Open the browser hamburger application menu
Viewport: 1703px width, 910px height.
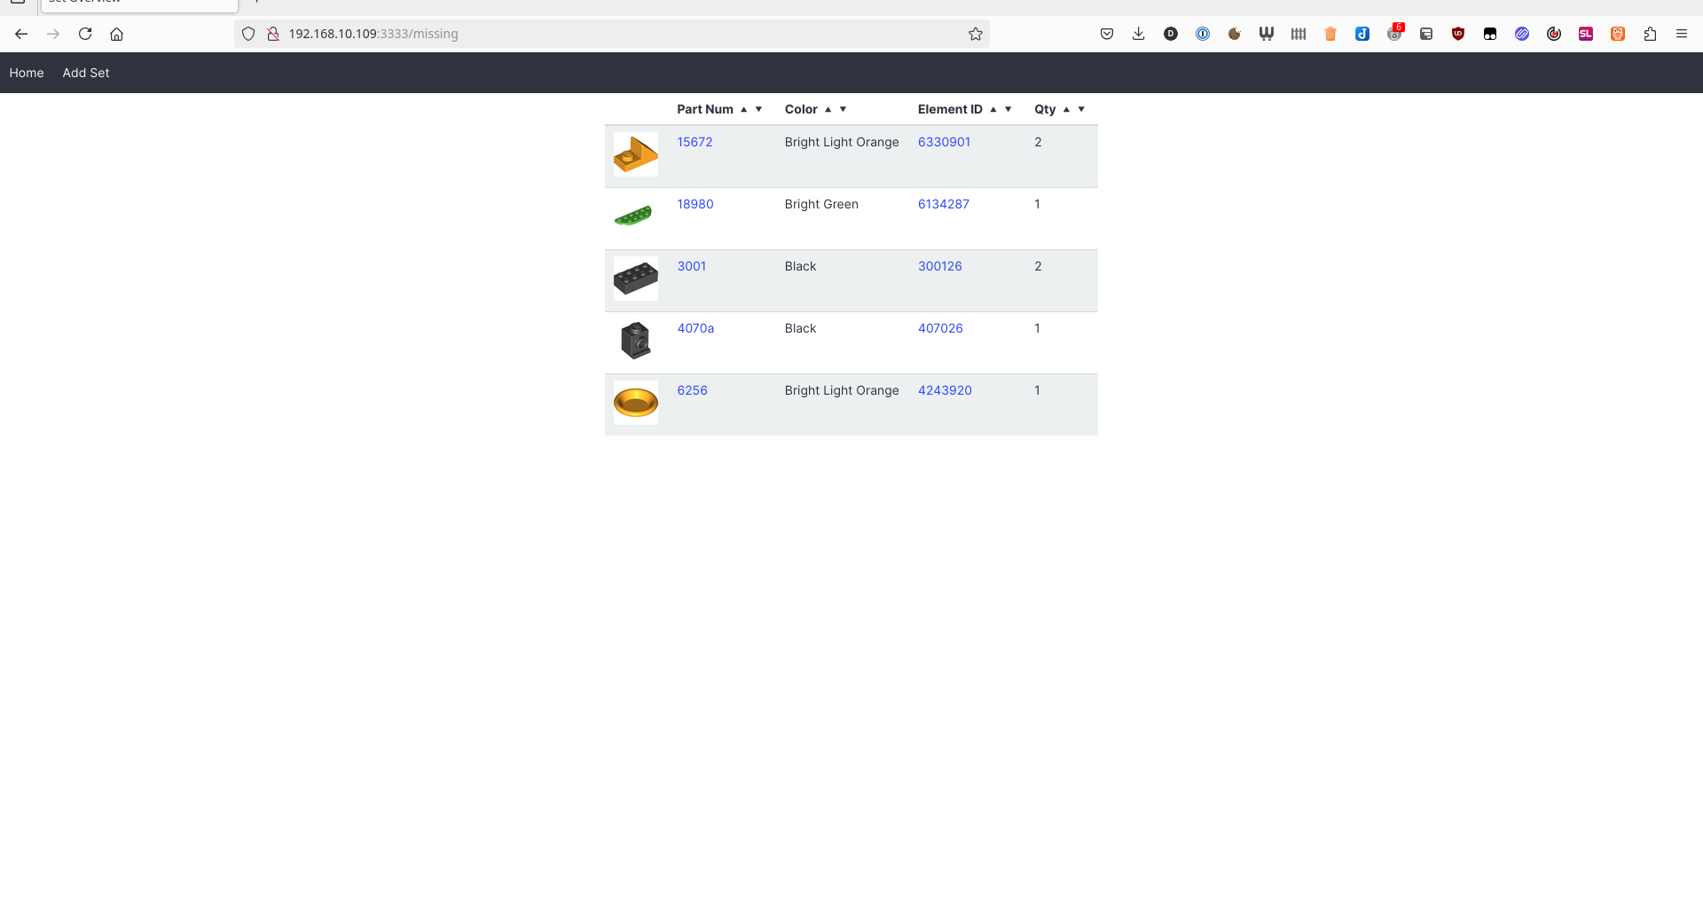(1682, 34)
